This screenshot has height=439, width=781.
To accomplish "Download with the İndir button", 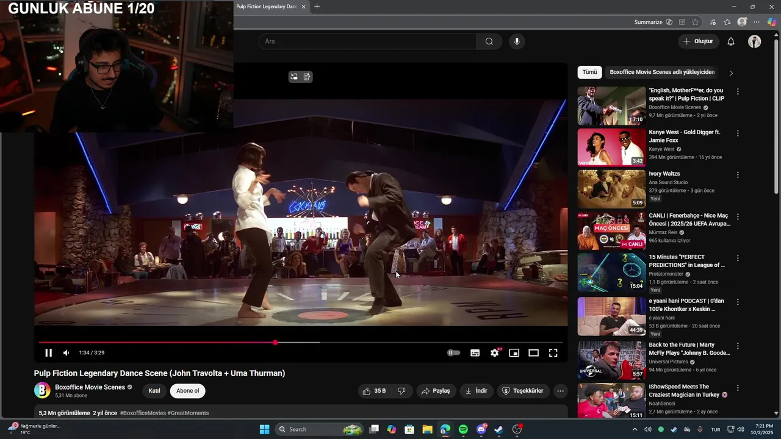I will [x=477, y=391].
